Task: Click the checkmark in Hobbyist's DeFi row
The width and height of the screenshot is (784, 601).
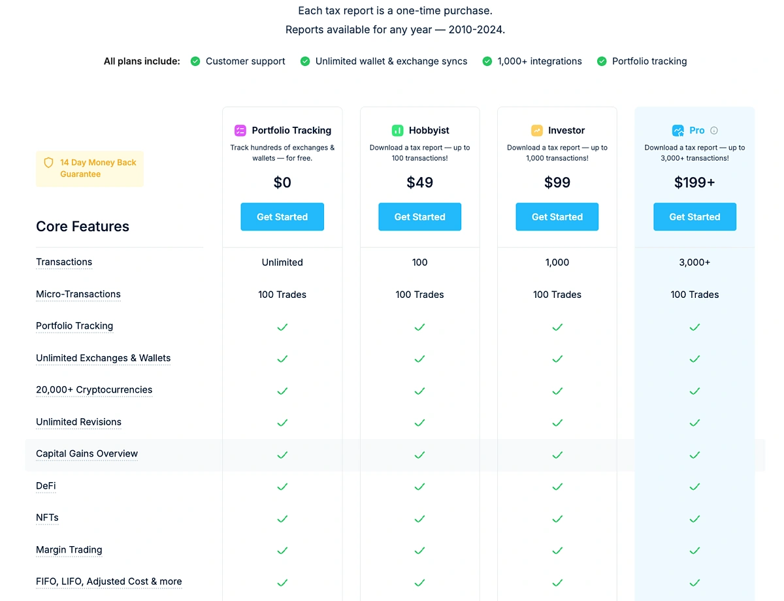Action: [x=419, y=487]
